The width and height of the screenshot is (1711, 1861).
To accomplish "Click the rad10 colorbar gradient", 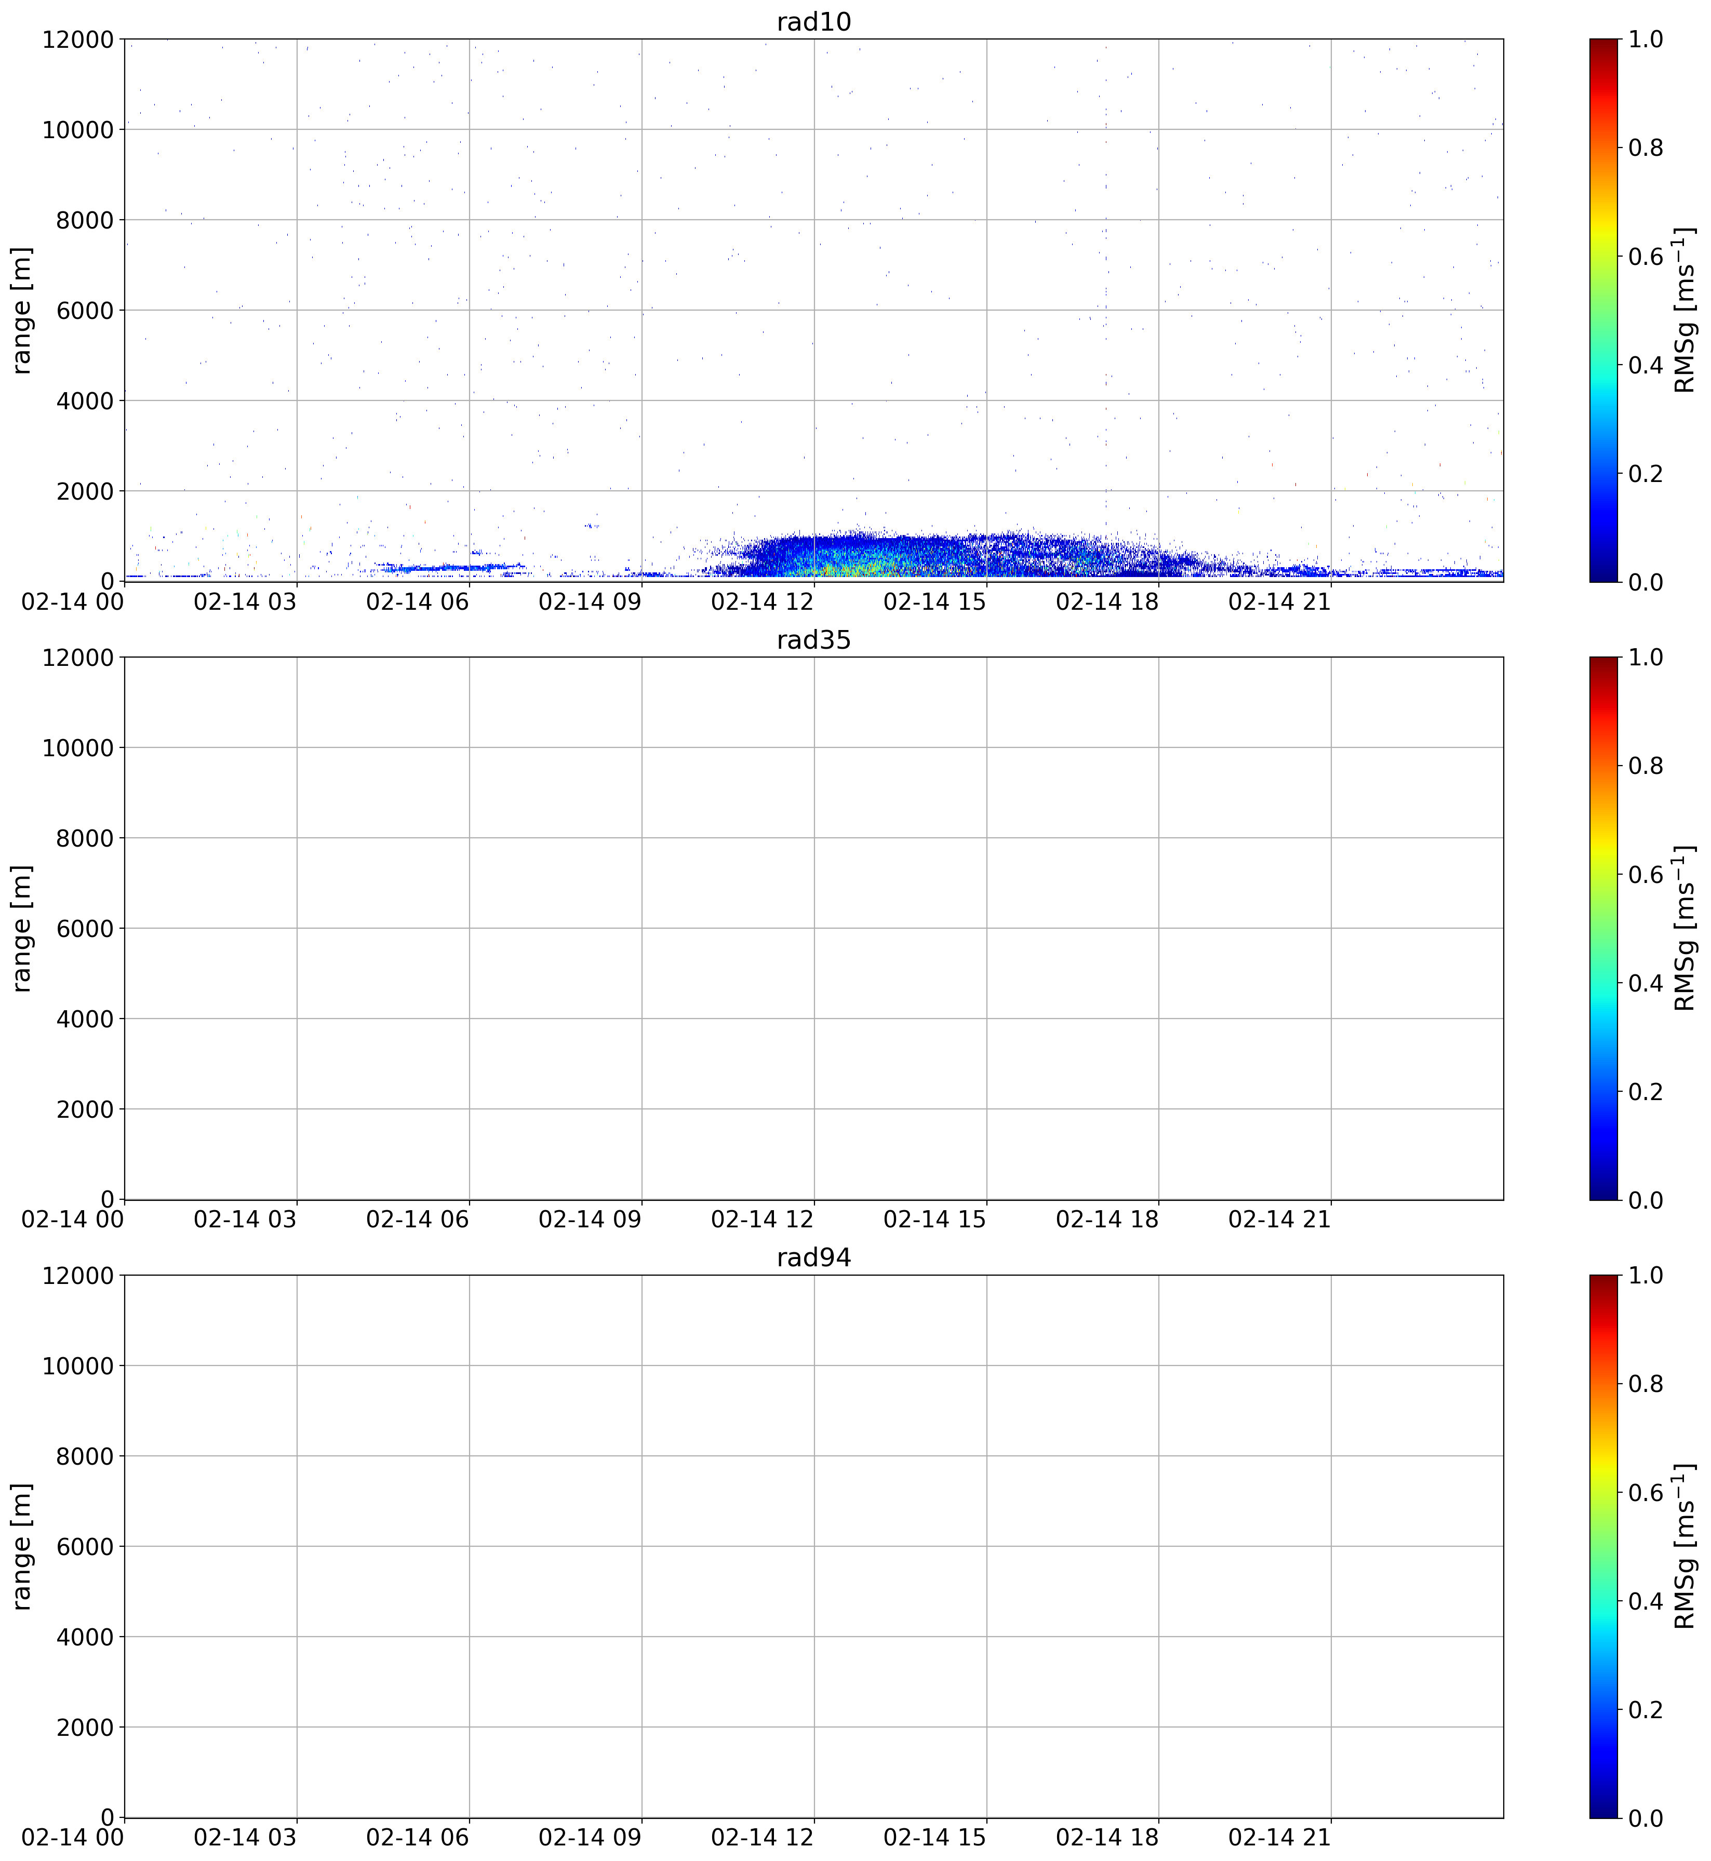I will [x=1603, y=310].
